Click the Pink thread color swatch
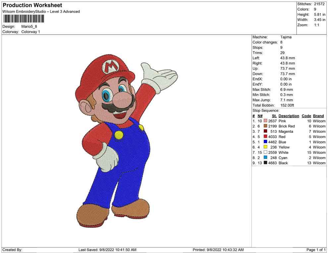Viewport: 328px width, 253px height. coord(265,121)
